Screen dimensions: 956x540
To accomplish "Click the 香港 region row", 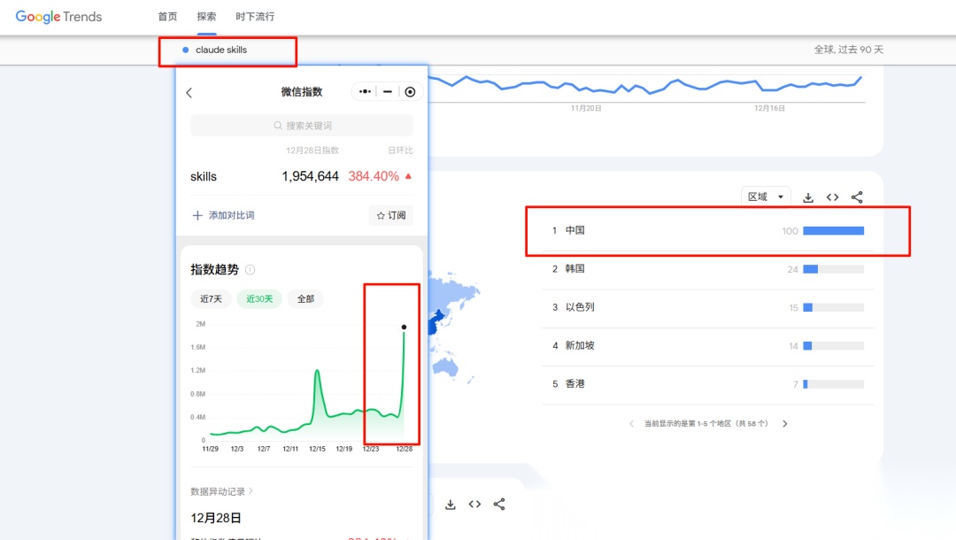I will pos(708,384).
